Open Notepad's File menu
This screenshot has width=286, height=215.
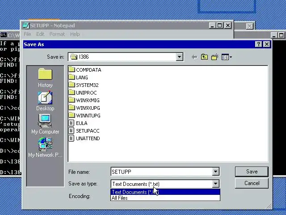27,34
